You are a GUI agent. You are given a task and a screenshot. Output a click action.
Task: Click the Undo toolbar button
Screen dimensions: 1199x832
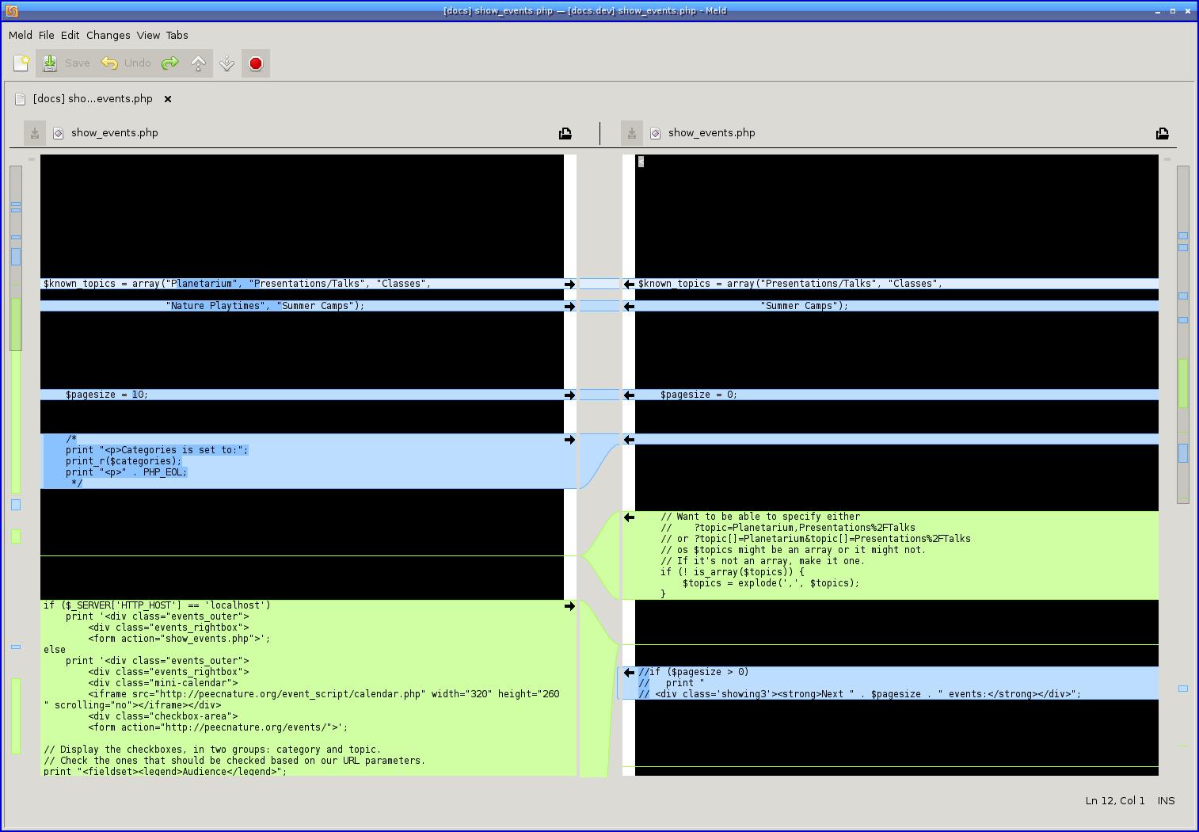pyautogui.click(x=127, y=63)
